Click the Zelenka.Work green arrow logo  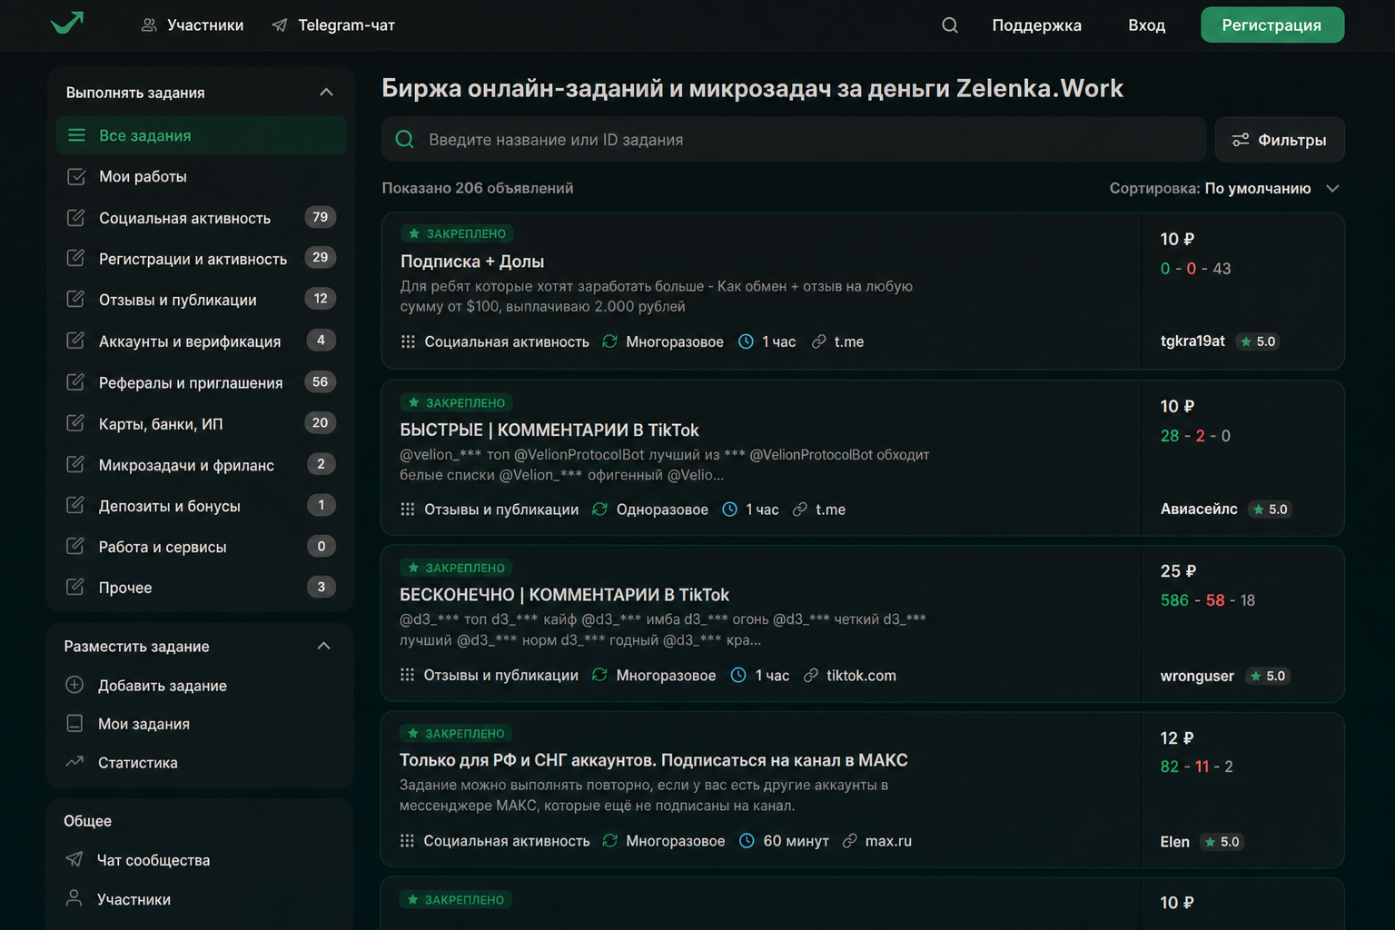click(x=67, y=23)
